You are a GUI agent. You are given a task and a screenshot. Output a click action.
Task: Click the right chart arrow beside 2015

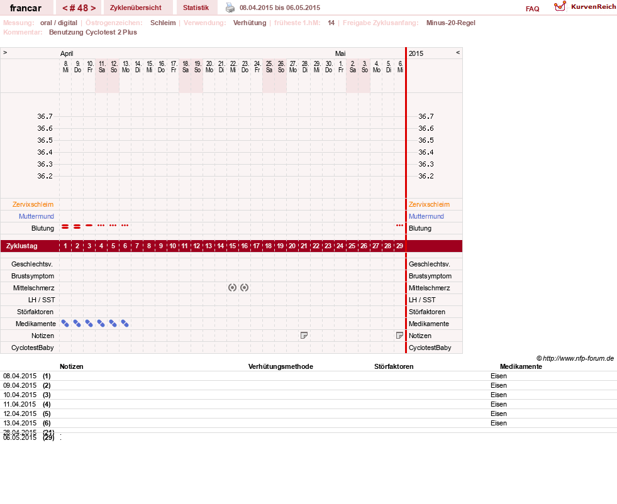click(x=458, y=52)
